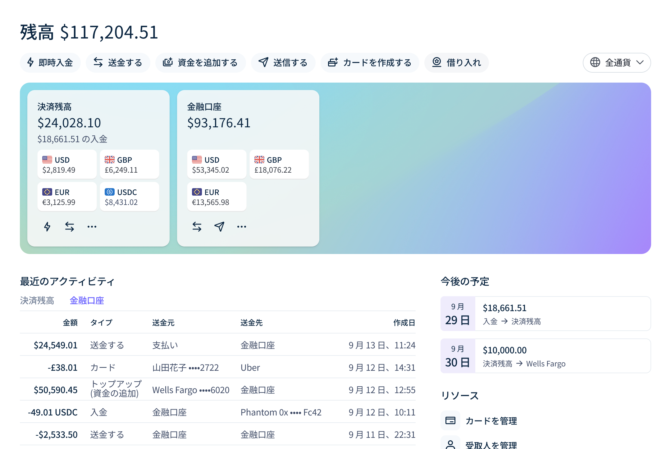Image resolution: width=671 pixels, height=449 pixels.
Task: Click the $50,590.45 Wells Fargo transaction row
Action: (217, 390)
